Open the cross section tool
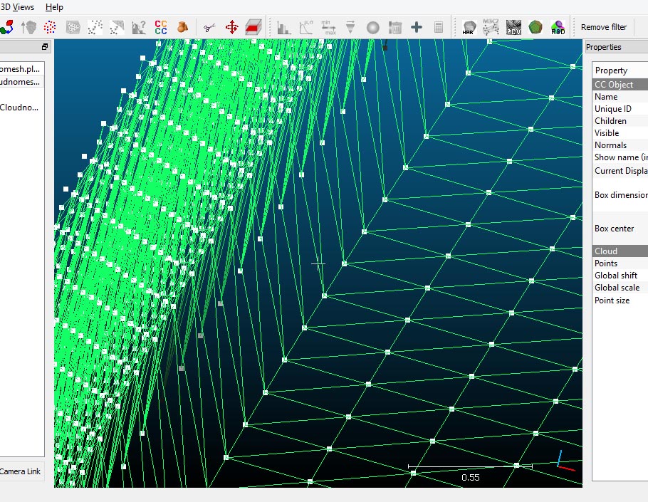 254,27
